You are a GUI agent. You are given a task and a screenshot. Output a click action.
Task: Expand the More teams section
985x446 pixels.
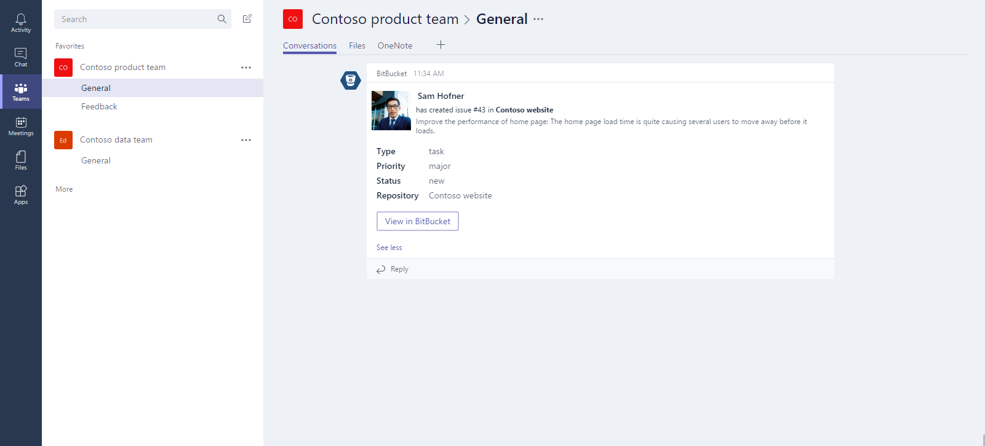pos(64,189)
